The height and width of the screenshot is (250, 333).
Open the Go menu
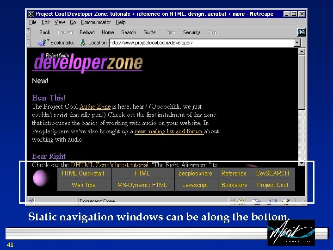(x=73, y=22)
